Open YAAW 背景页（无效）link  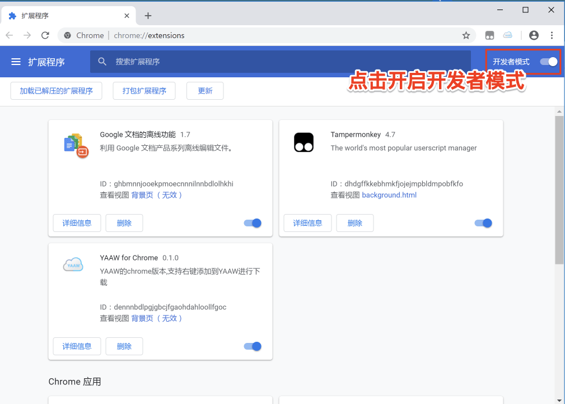[x=157, y=318]
